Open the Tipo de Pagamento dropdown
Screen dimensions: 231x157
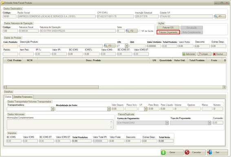tap(209, 123)
